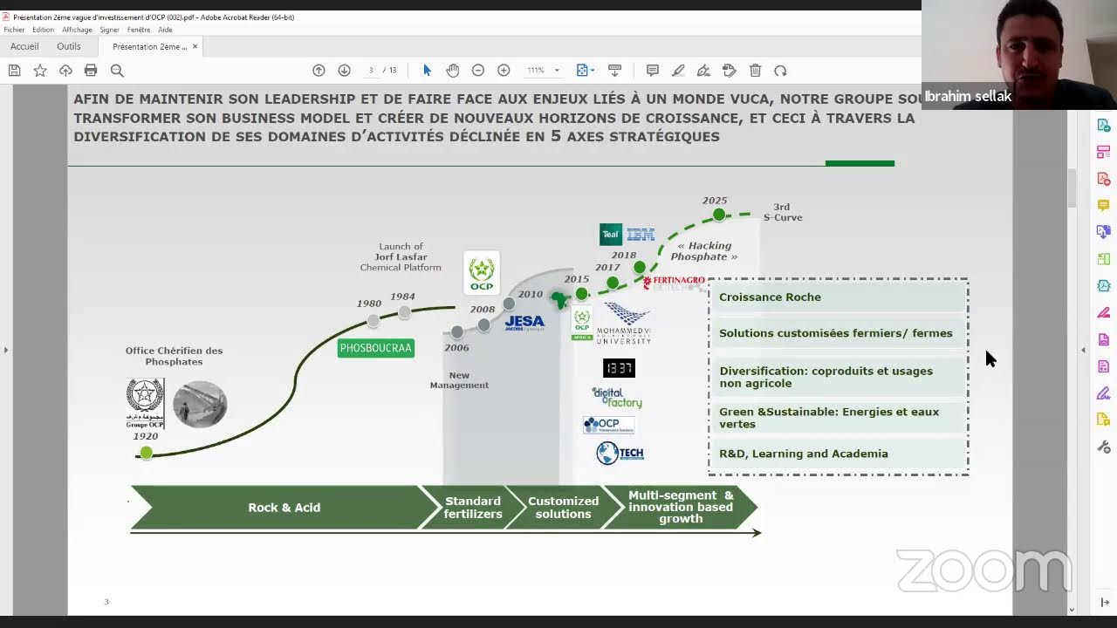
Task: Zoom out with the minus icon
Action: tap(478, 71)
